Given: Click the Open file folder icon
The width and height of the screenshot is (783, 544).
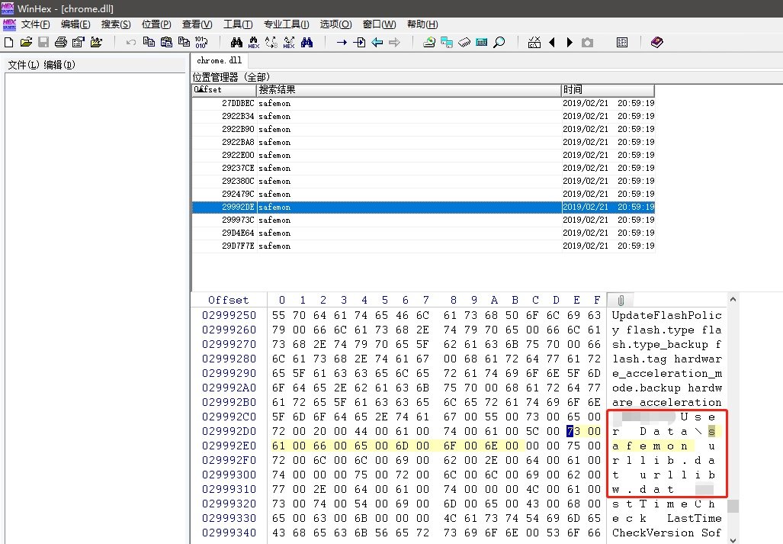Looking at the screenshot, I should pos(26,43).
